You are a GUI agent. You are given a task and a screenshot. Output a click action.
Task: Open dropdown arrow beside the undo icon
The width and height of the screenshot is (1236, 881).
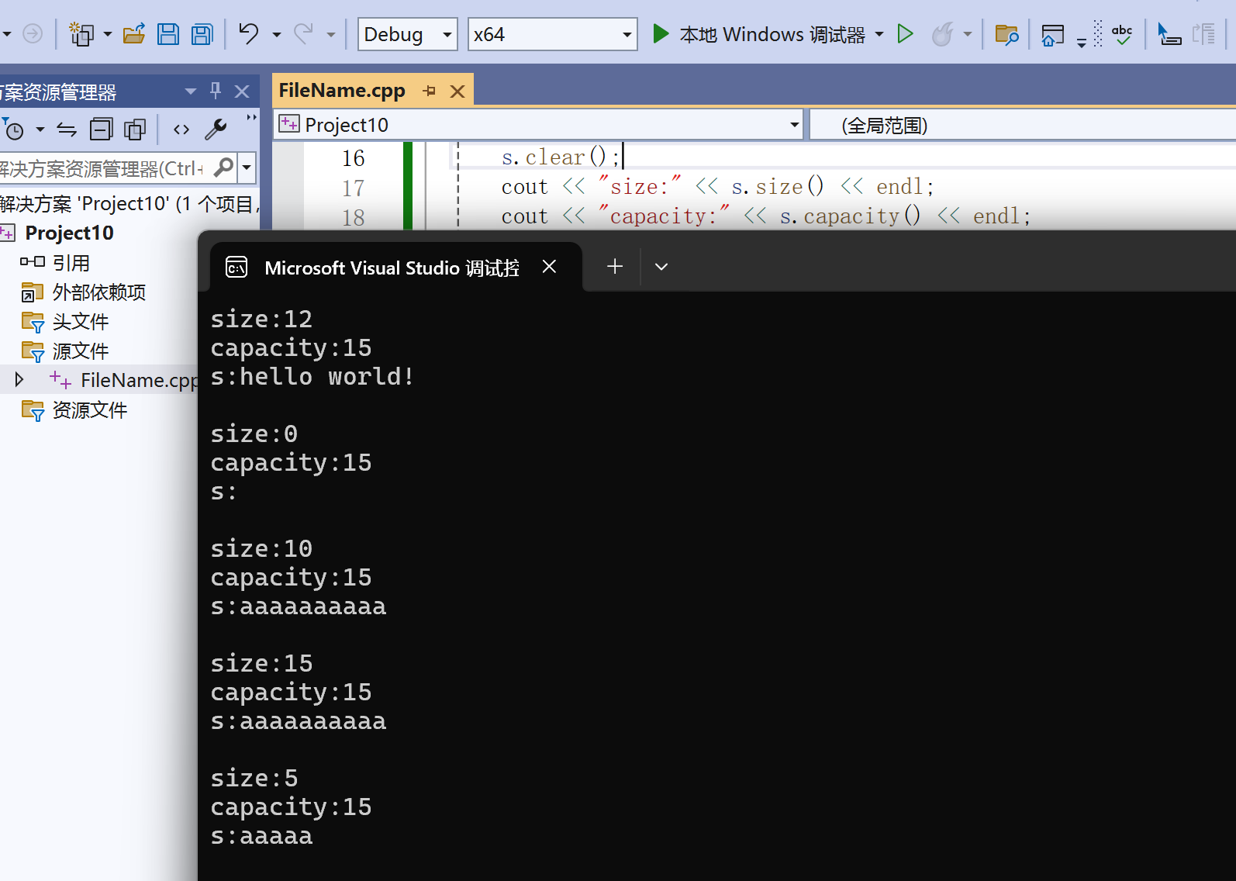click(277, 34)
